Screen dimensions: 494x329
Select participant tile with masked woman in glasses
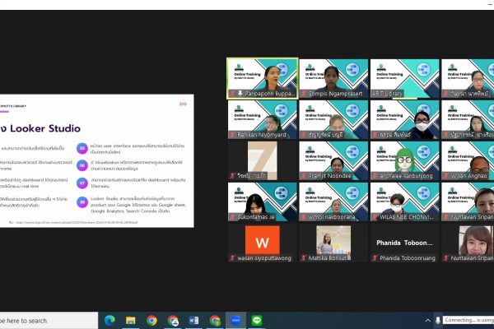tap(404, 119)
